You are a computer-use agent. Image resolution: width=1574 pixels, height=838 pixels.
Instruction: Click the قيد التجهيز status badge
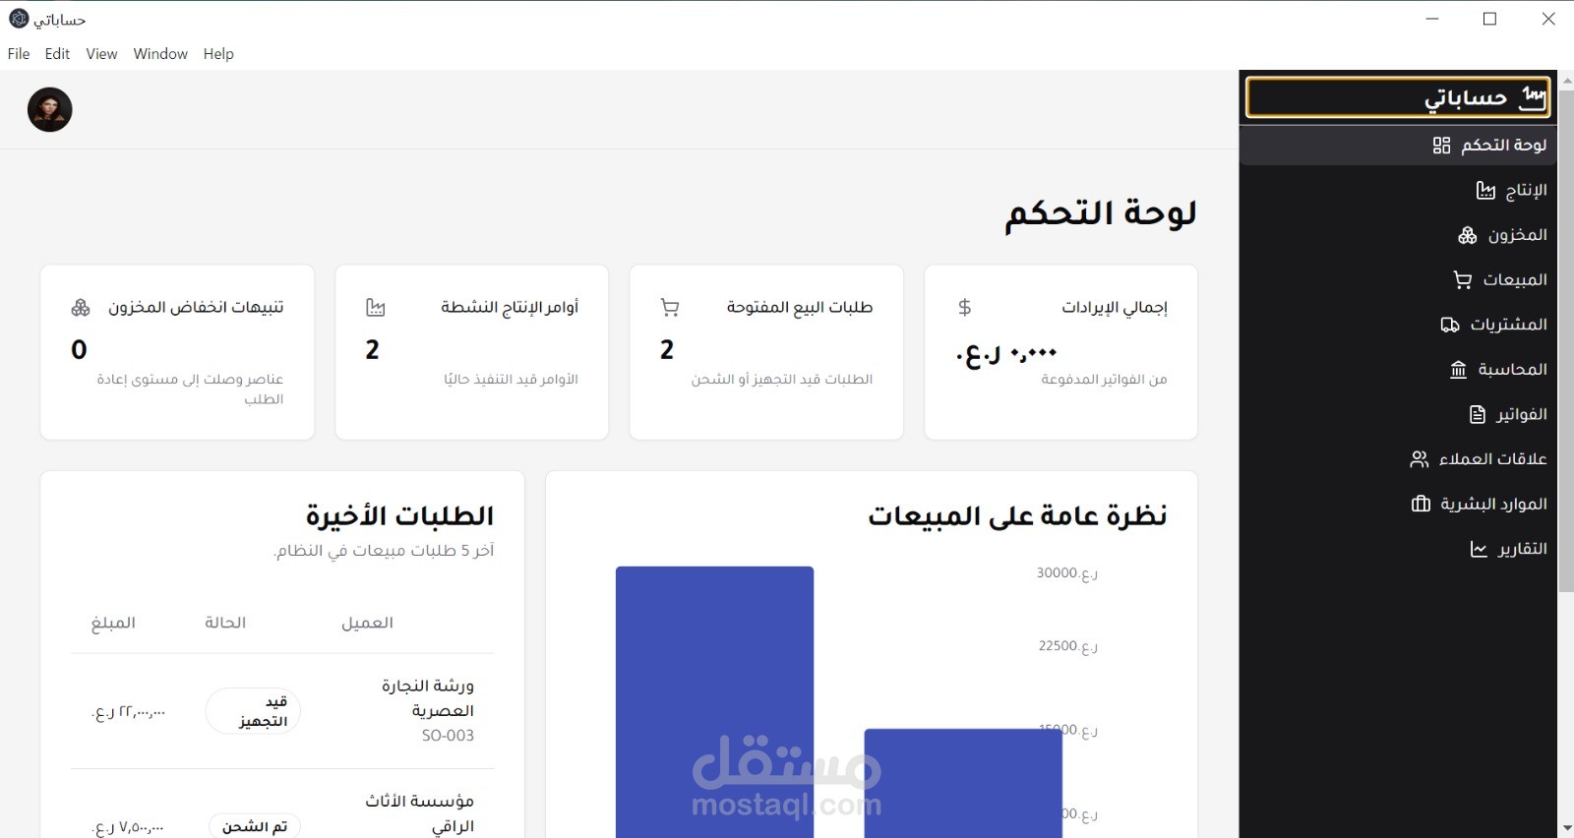[253, 711]
